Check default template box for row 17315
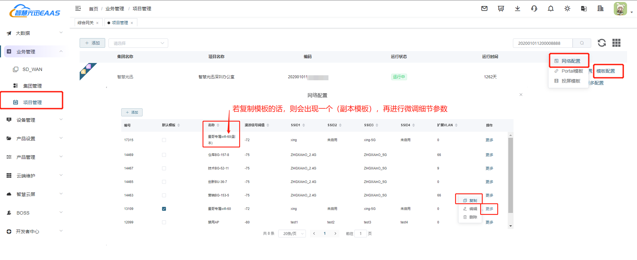637x260 pixels. click(164, 140)
